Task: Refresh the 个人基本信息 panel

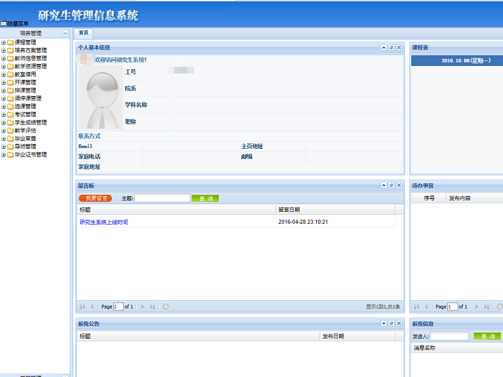Action: click(391, 47)
